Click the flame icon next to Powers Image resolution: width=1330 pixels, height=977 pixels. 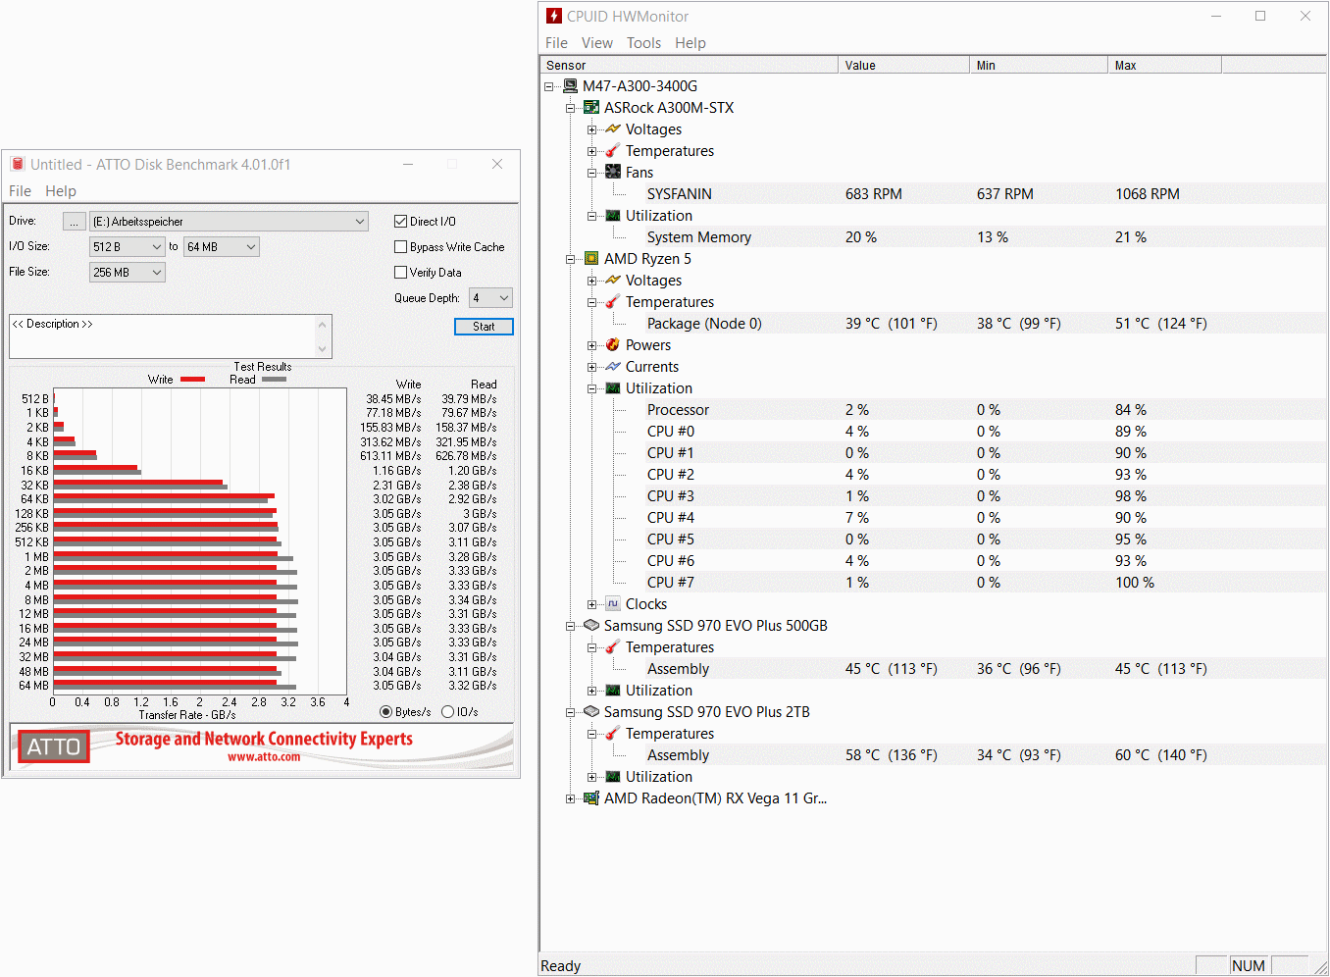coord(613,345)
